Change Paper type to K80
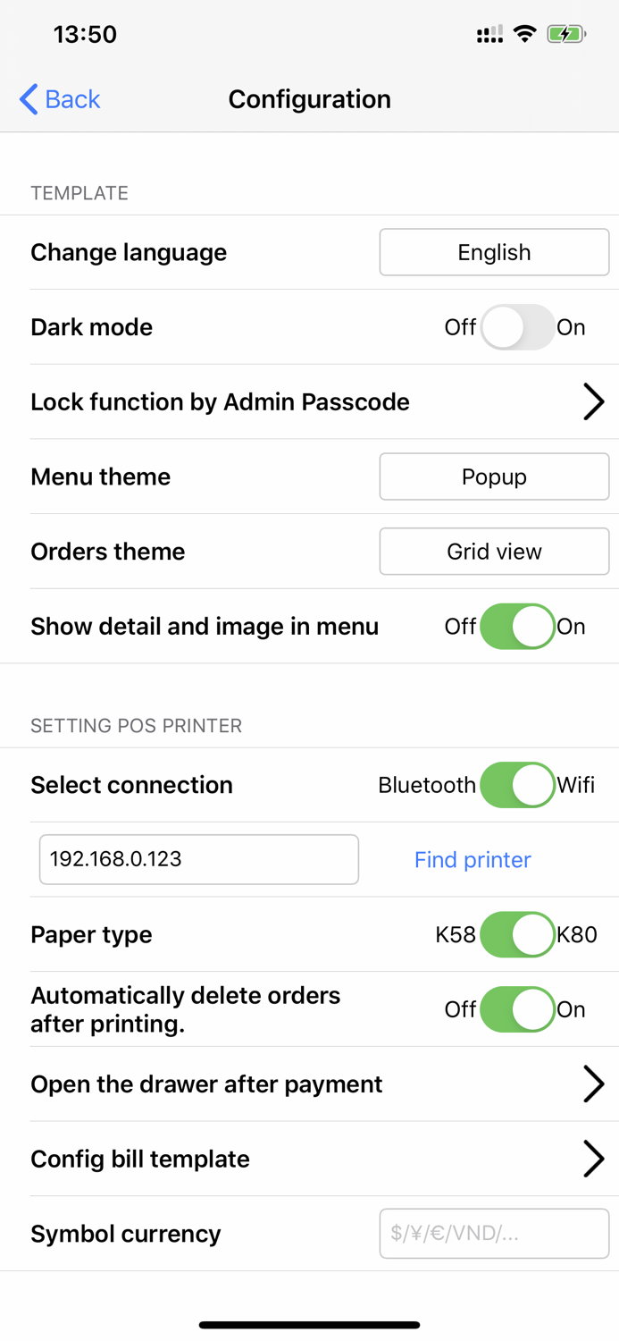Screen dimensions: 619x1341 tap(516, 934)
